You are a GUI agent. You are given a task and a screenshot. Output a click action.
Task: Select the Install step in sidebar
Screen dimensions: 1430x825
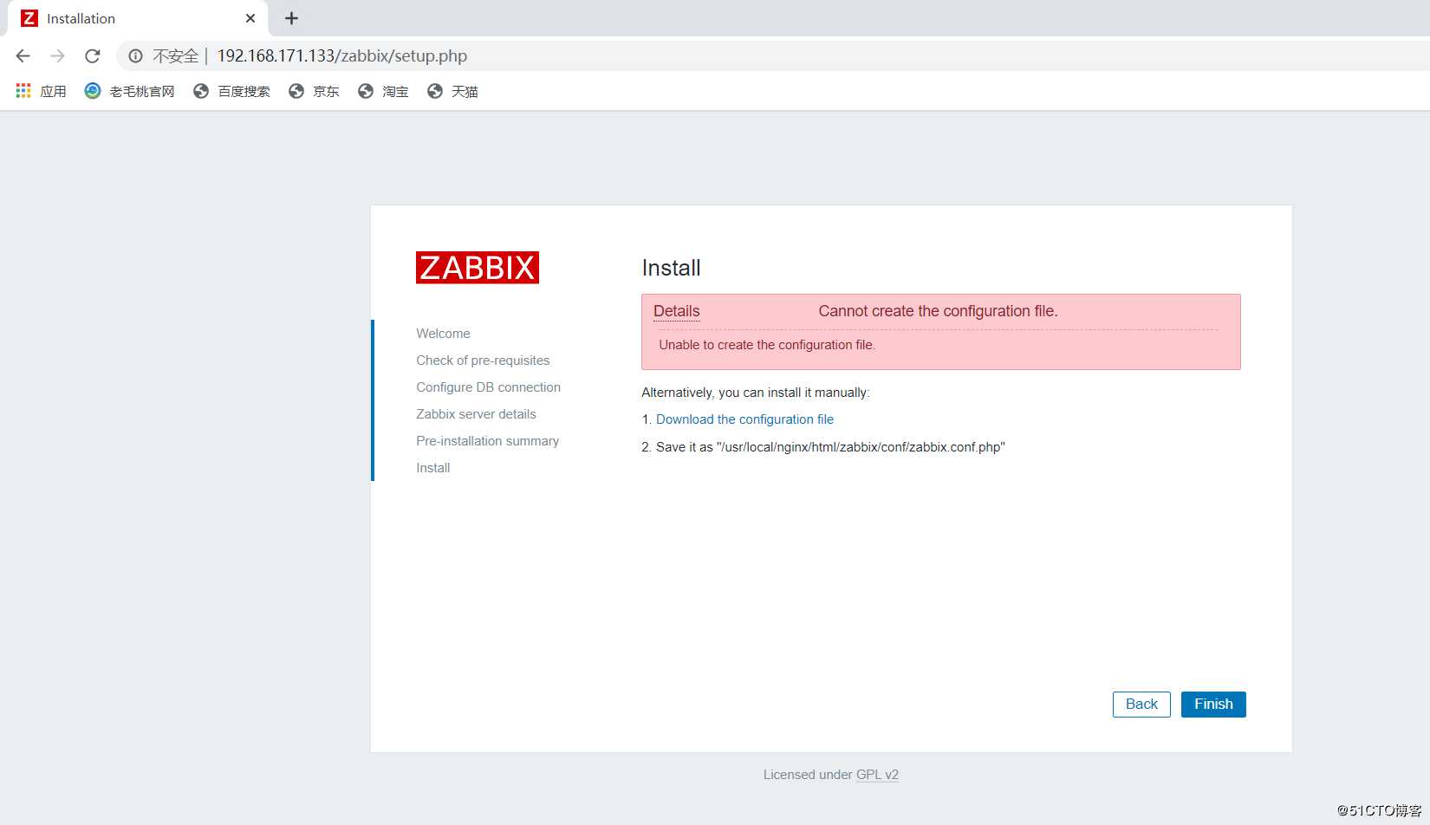(432, 468)
